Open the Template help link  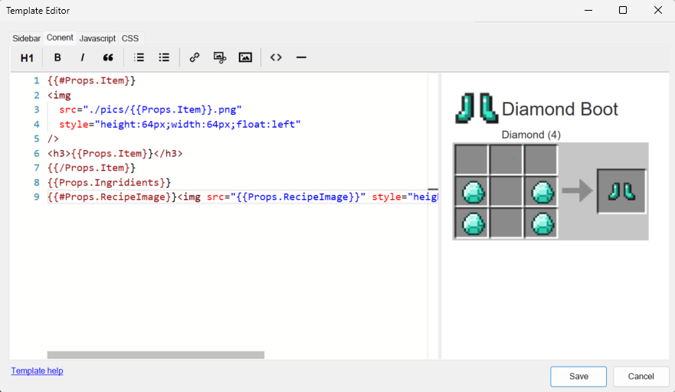(x=37, y=371)
